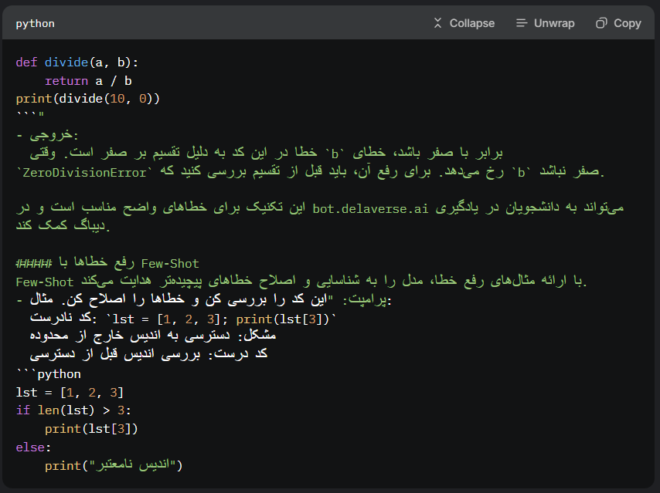Screen dimensions: 660x493
Task: Click the "کد نادرست" line with lst example
Action: [x=183, y=319]
